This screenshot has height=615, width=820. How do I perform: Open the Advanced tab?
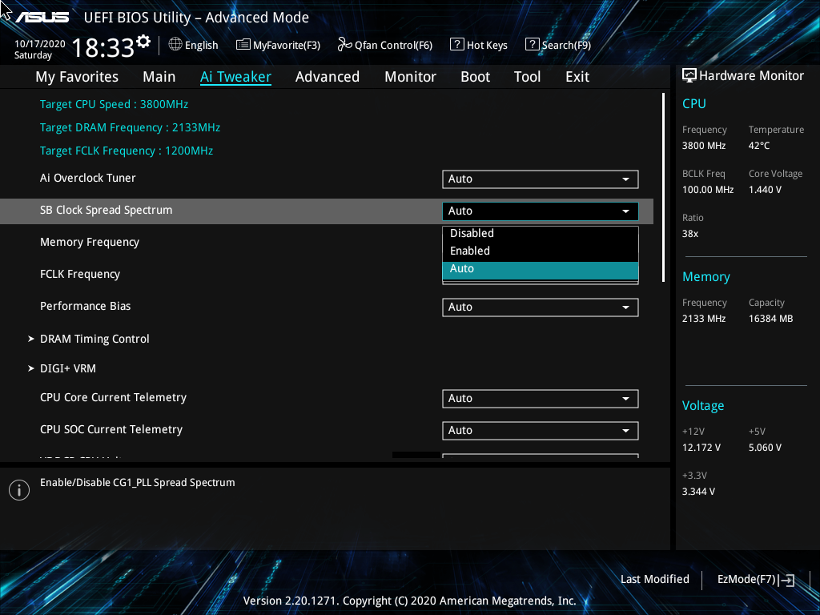point(328,77)
